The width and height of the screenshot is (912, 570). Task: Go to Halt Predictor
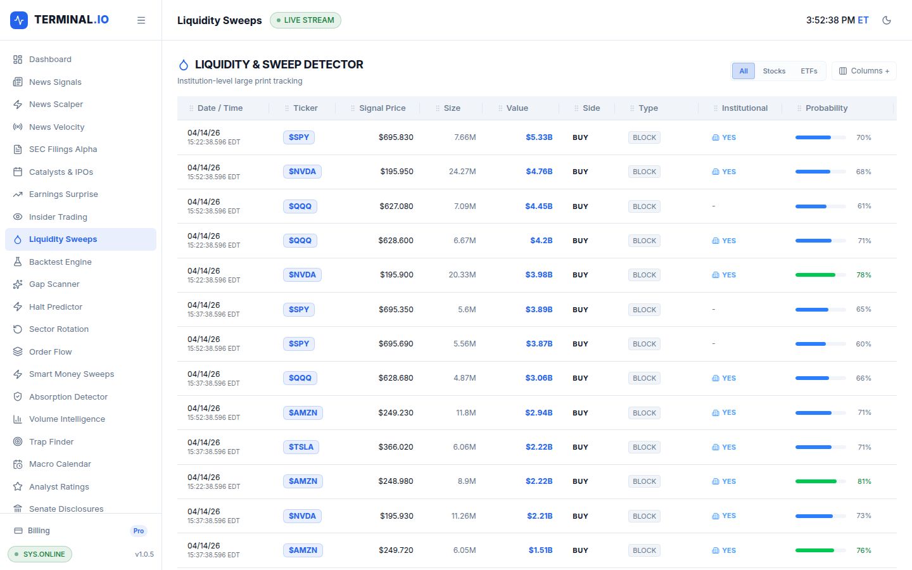point(80,307)
